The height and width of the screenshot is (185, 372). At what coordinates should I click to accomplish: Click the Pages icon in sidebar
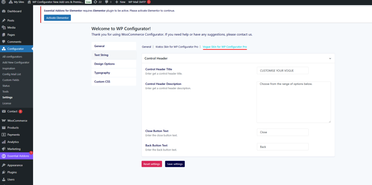click(4, 34)
